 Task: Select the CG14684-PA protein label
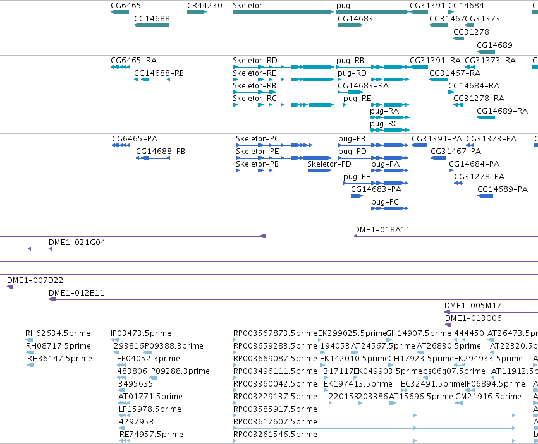click(474, 164)
